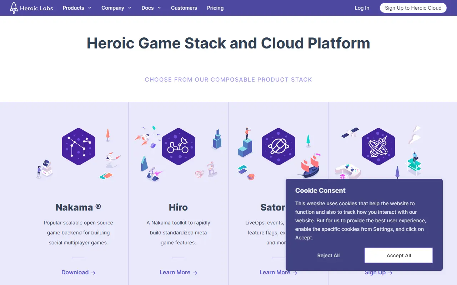The height and width of the screenshot is (285, 457).
Task: Expand the Products dropdown menu
Action: pos(77,8)
